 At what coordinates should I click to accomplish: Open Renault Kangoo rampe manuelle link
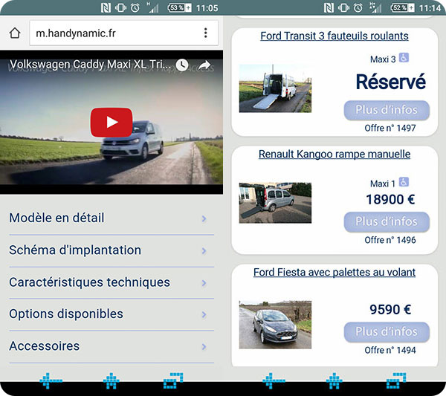334,155
